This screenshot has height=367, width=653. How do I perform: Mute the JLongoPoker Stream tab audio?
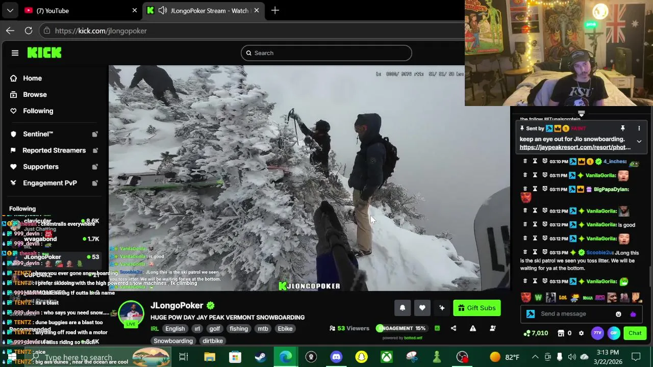163,10
